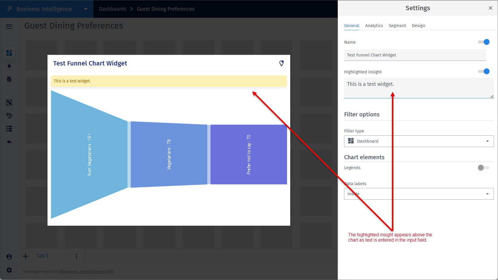Open the Data labels dropdown
The height and width of the screenshot is (280, 498).
pos(419,194)
